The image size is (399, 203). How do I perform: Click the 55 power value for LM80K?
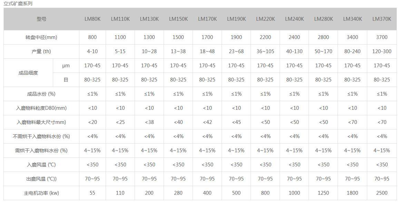tap(93, 193)
